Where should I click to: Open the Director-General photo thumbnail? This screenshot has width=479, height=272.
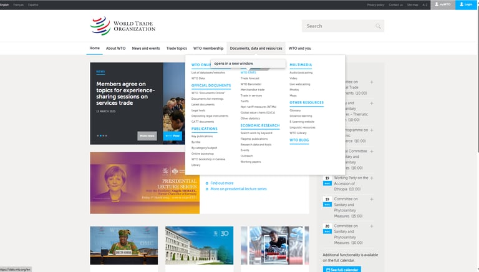(x=123, y=245)
